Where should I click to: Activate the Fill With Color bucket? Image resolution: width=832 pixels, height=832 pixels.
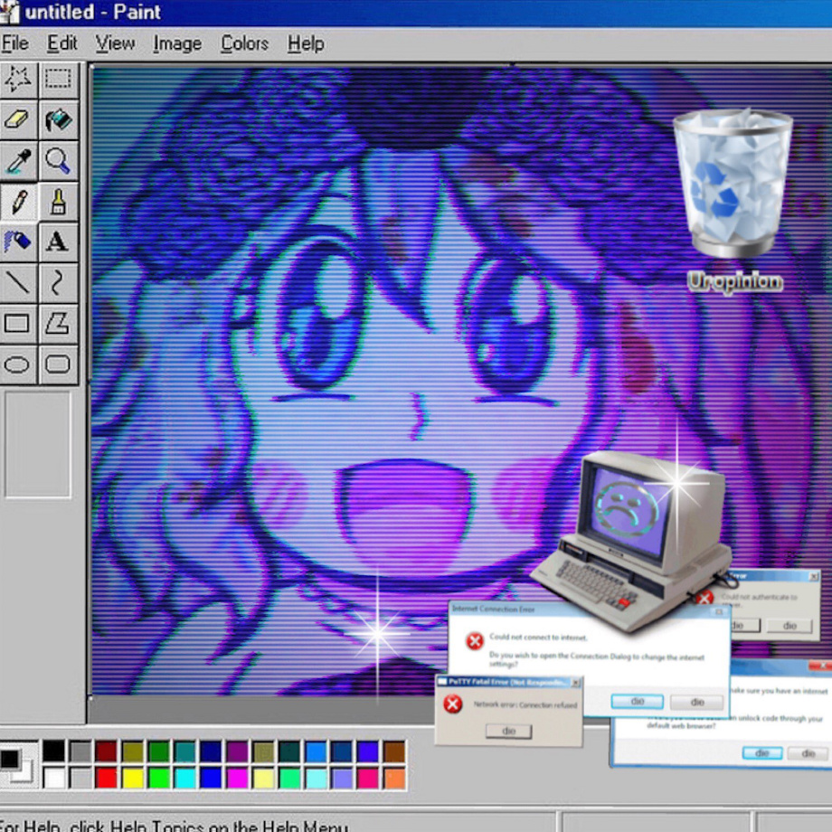pos(59,120)
